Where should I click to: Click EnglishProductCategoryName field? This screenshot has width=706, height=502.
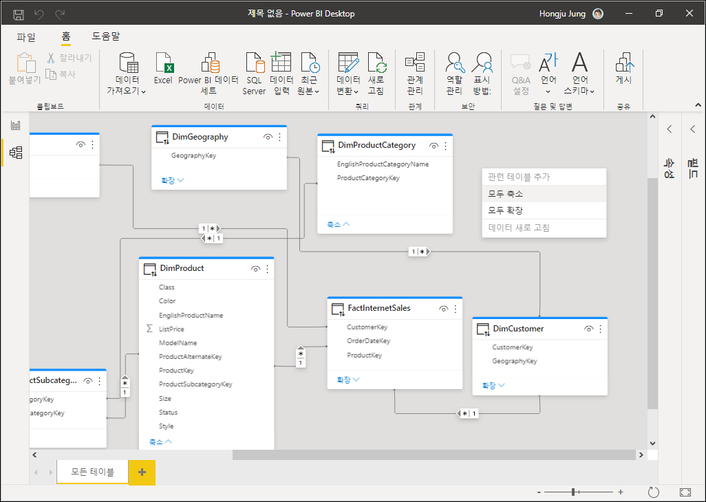pos(383,164)
